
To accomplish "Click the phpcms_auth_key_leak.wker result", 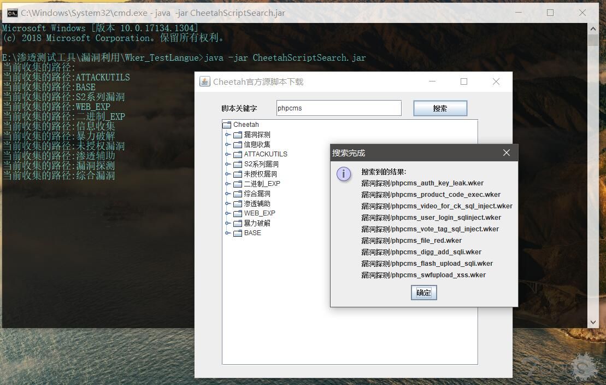I will (422, 183).
